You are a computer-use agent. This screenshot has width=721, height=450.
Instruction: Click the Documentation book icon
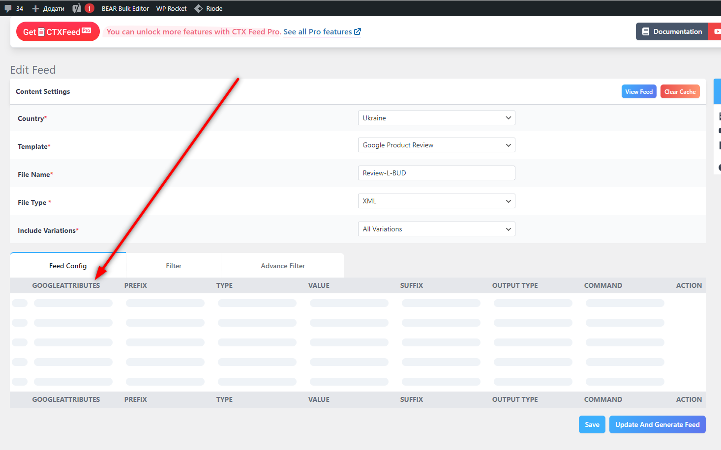[x=646, y=31]
